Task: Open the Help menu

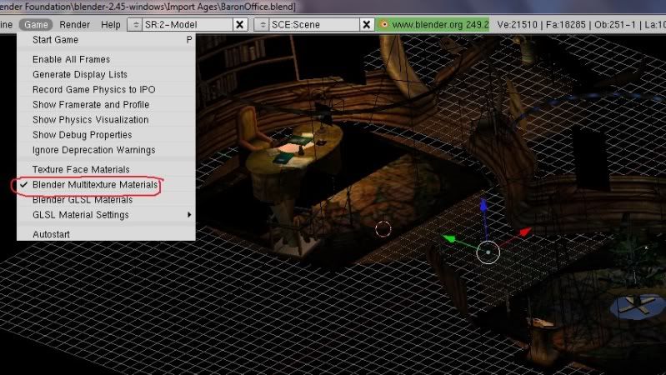Action: 110,25
